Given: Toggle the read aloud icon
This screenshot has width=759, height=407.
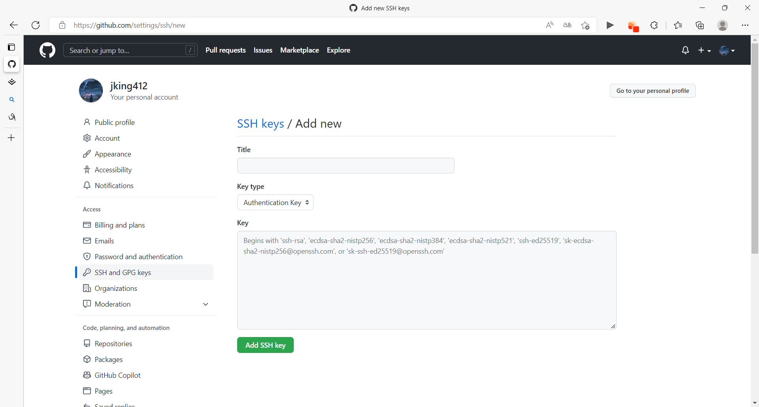Looking at the screenshot, I should click(549, 25).
